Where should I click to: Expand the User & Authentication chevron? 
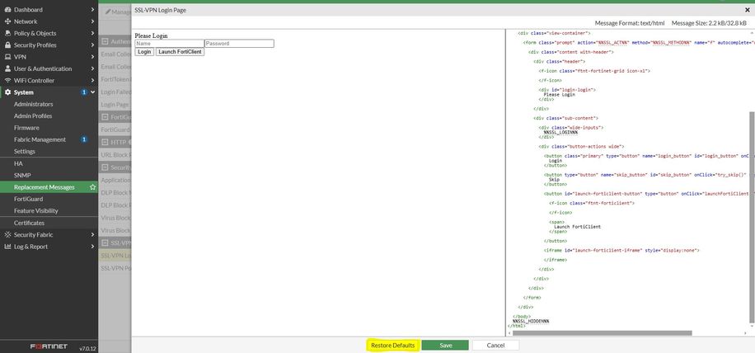[x=92, y=68]
